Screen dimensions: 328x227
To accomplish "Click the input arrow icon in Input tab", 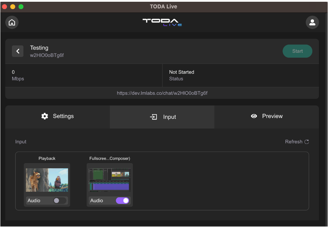I will 154,117.
